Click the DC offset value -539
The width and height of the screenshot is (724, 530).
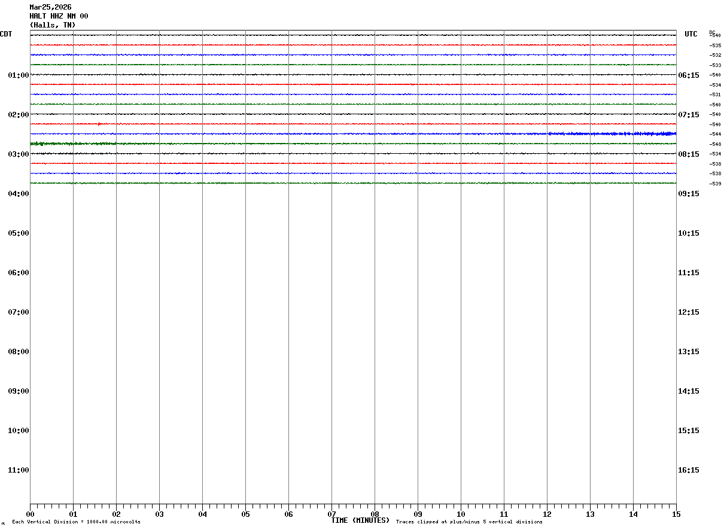click(x=715, y=184)
